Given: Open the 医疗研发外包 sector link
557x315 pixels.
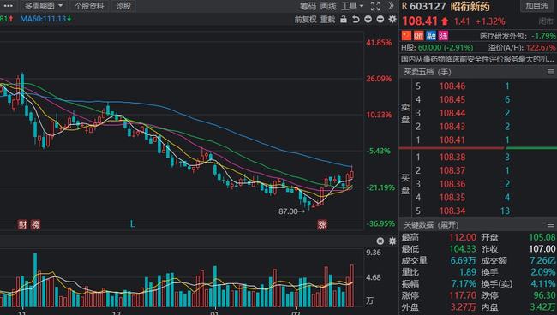Looking at the screenshot, I should tap(505, 36).
